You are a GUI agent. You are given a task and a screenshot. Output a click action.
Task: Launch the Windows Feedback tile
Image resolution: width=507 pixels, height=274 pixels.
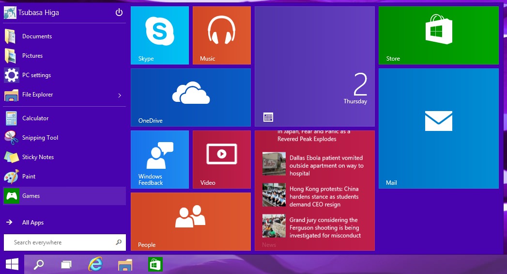coord(160,160)
